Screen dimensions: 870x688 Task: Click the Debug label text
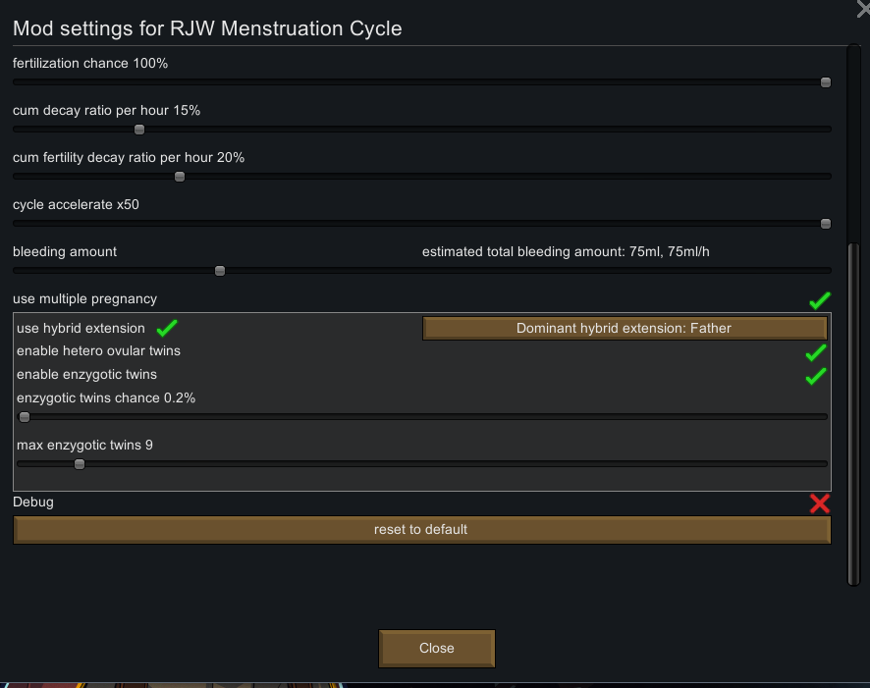(x=33, y=503)
